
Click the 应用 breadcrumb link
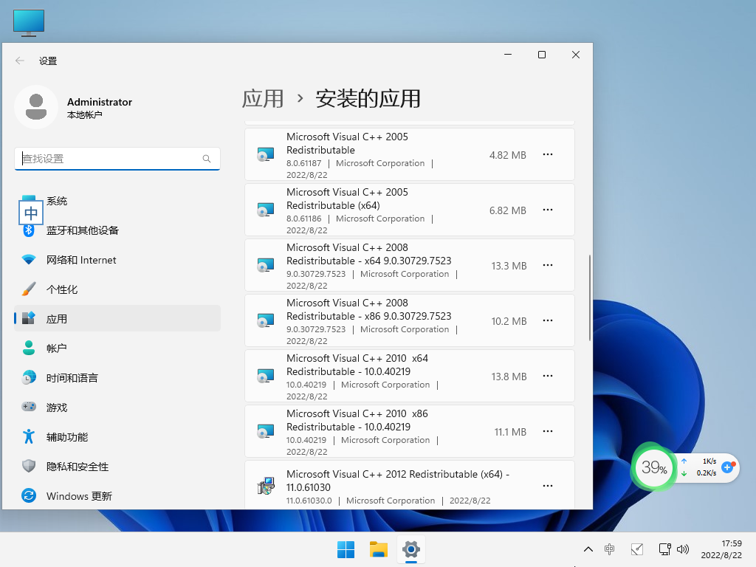click(264, 98)
